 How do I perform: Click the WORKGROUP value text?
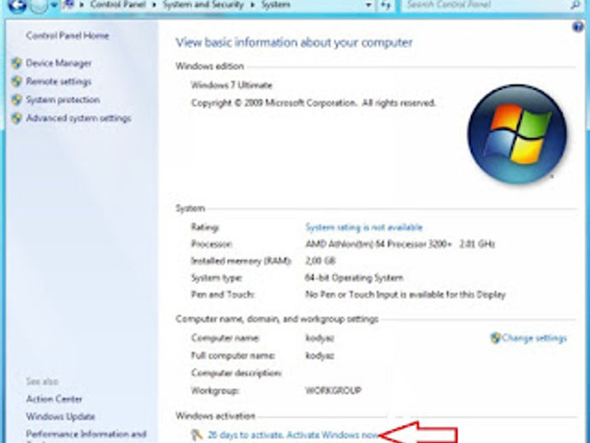click(x=333, y=391)
